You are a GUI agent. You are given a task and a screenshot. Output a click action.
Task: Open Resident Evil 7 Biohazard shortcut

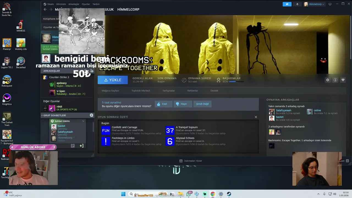click(7, 137)
